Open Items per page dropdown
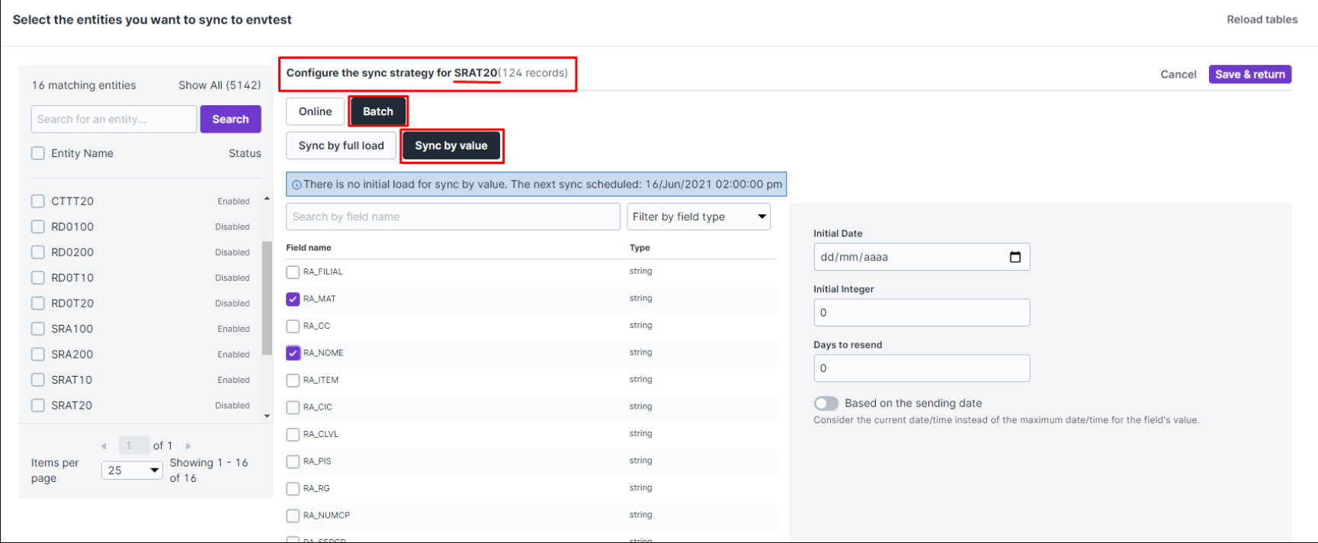Viewport: 1318px width, 543px height. (x=132, y=471)
